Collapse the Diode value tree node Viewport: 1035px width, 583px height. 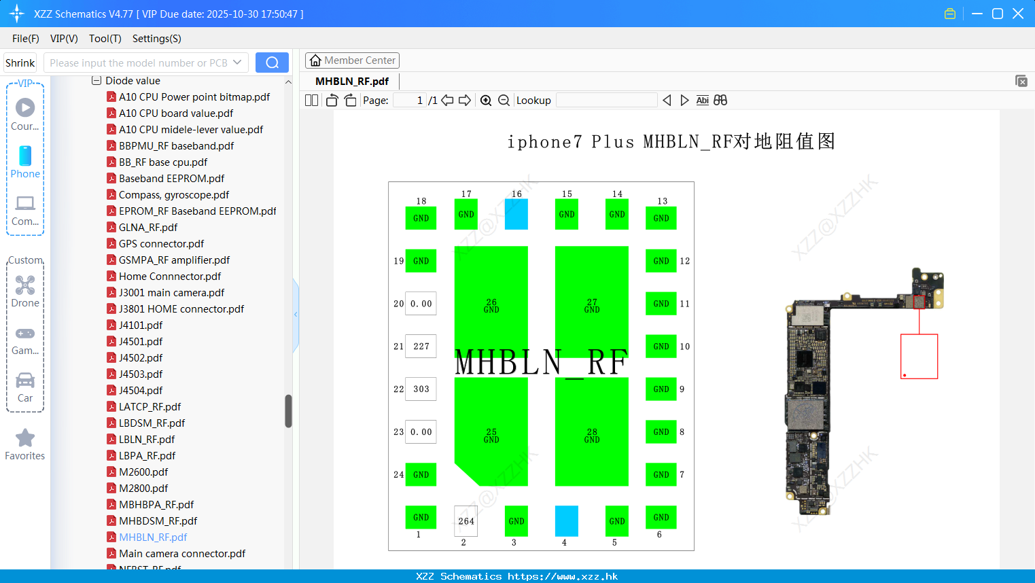click(x=97, y=81)
